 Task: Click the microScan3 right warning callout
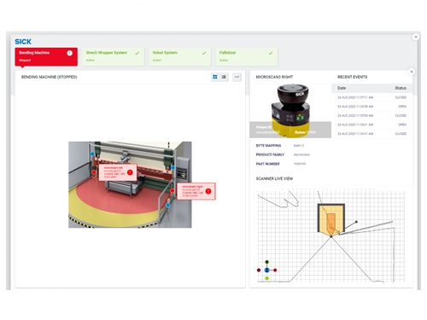(196, 191)
